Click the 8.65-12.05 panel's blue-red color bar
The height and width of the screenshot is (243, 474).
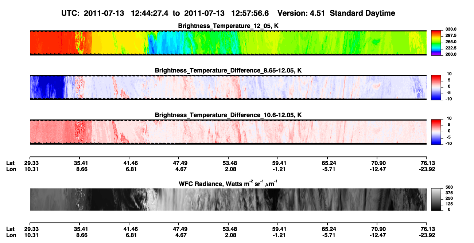[x=436, y=87]
